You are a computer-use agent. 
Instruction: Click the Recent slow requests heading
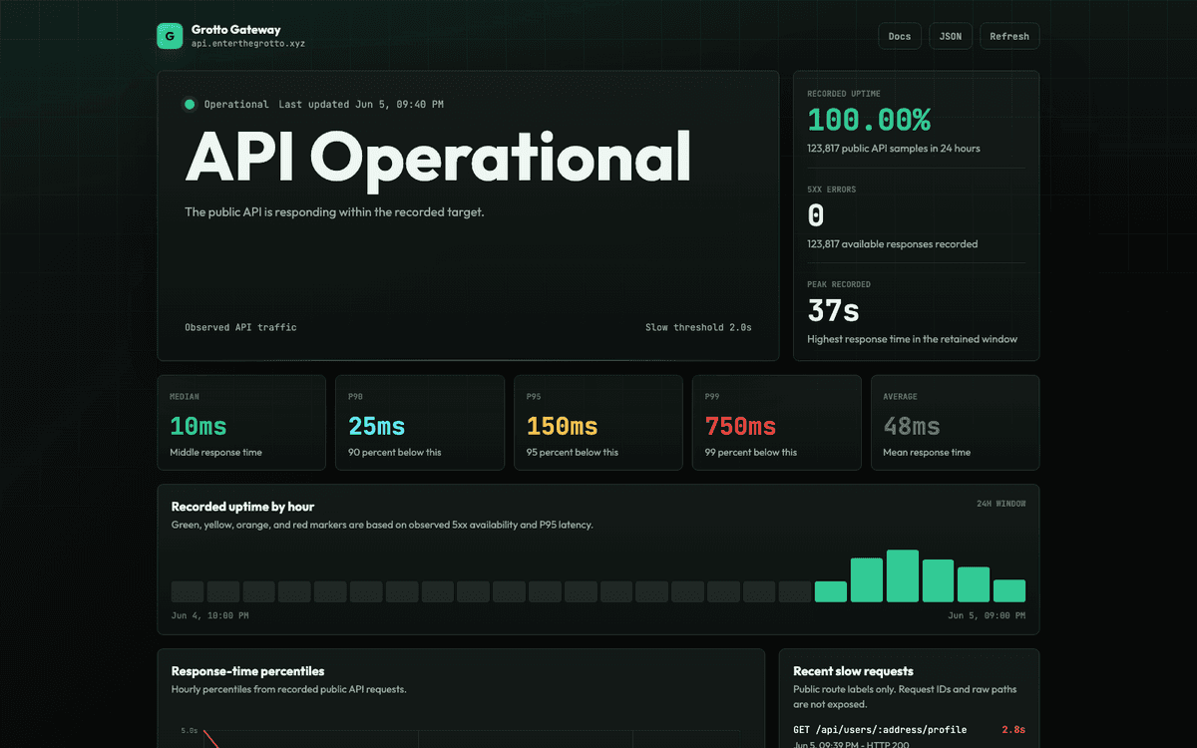(x=853, y=671)
